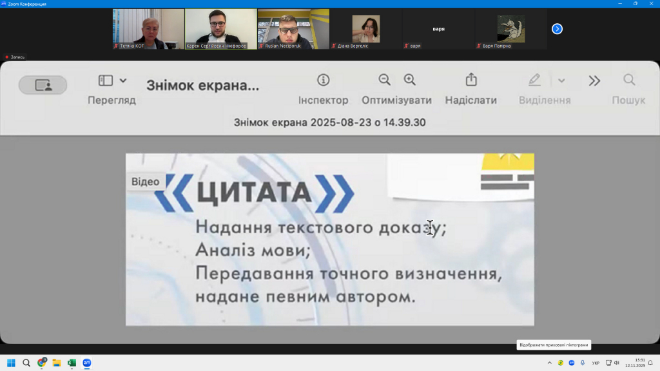660x371 pixels.
Task: Click the Відео label on the image
Action: tap(145, 182)
